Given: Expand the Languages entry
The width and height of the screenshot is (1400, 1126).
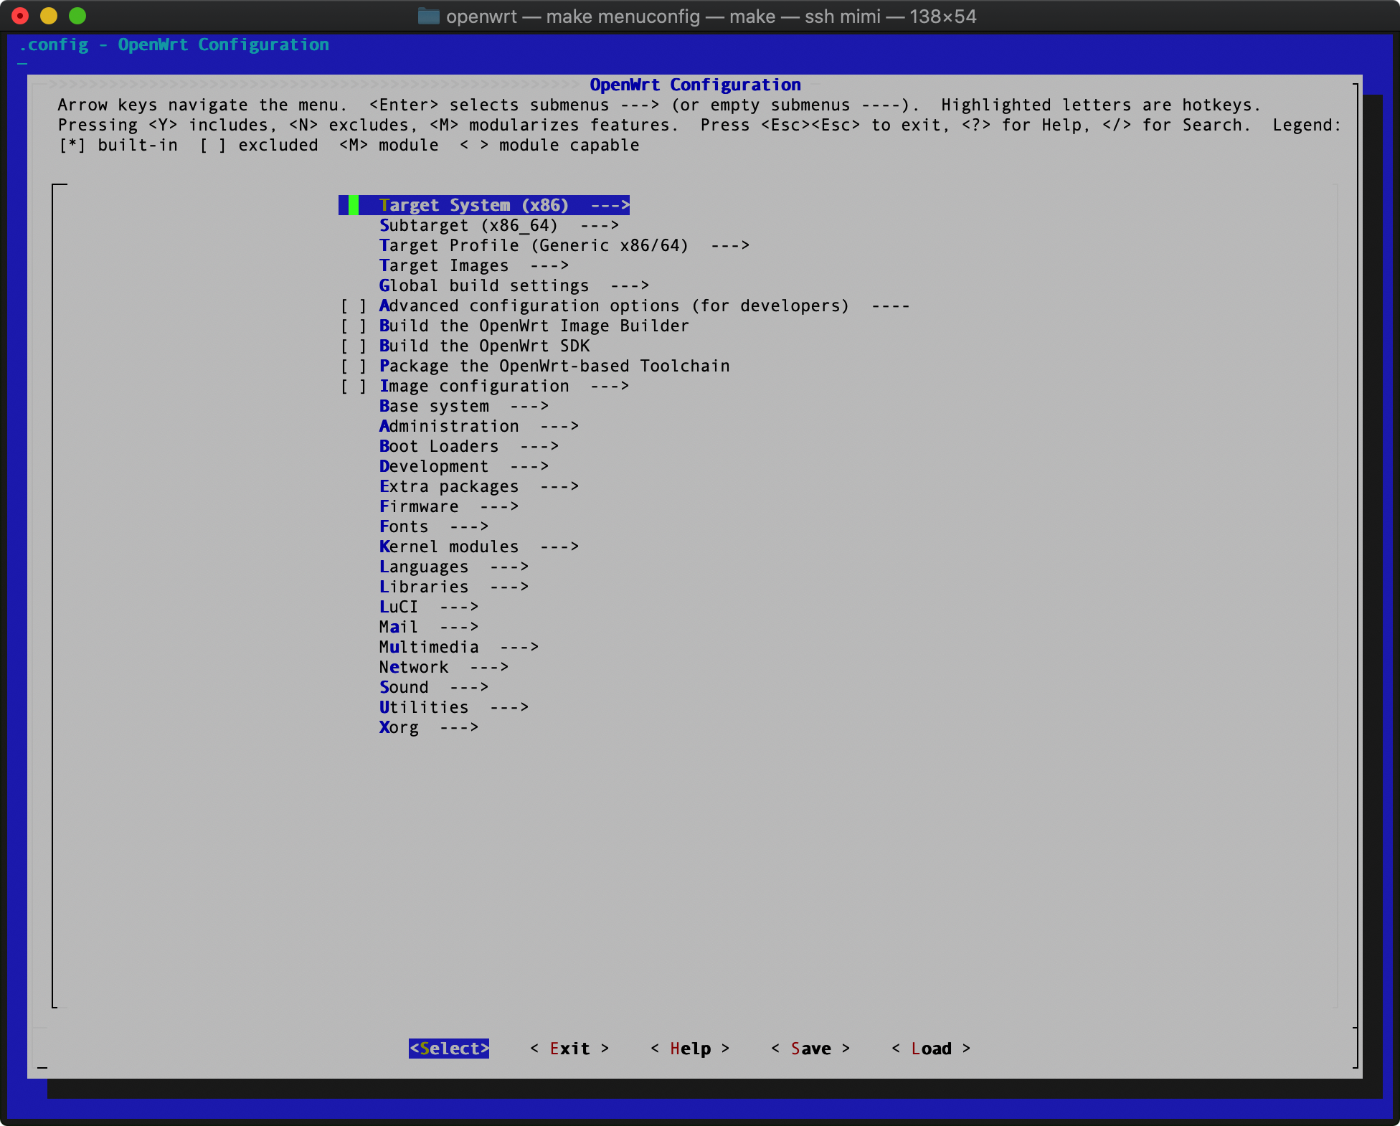Looking at the screenshot, I should pyautogui.click(x=453, y=567).
